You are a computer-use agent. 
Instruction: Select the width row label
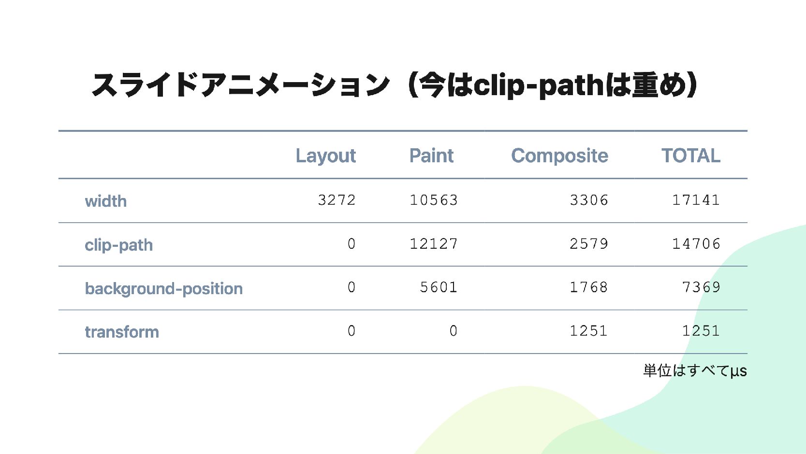(x=106, y=201)
